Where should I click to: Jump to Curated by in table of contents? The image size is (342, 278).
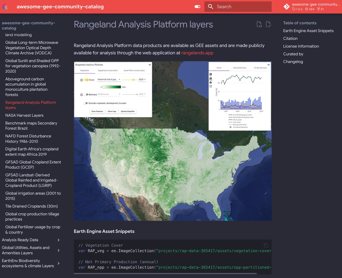(293, 54)
